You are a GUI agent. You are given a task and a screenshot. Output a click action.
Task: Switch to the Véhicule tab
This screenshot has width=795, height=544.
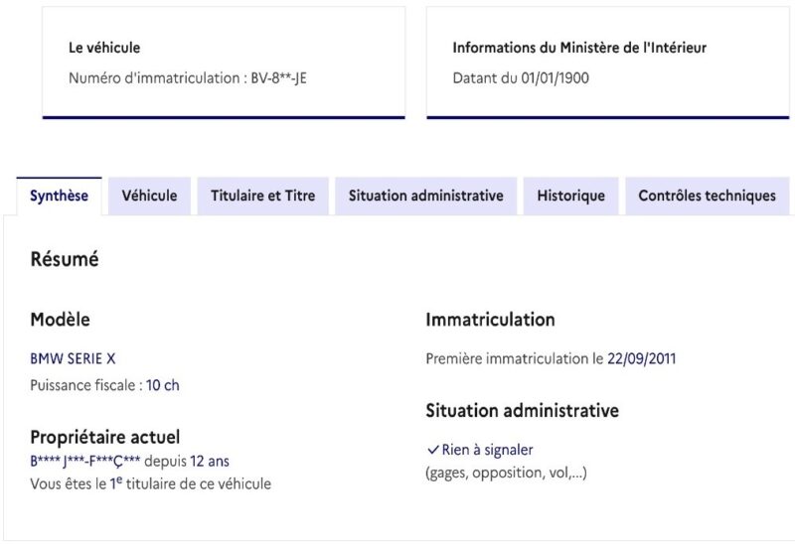click(x=149, y=196)
